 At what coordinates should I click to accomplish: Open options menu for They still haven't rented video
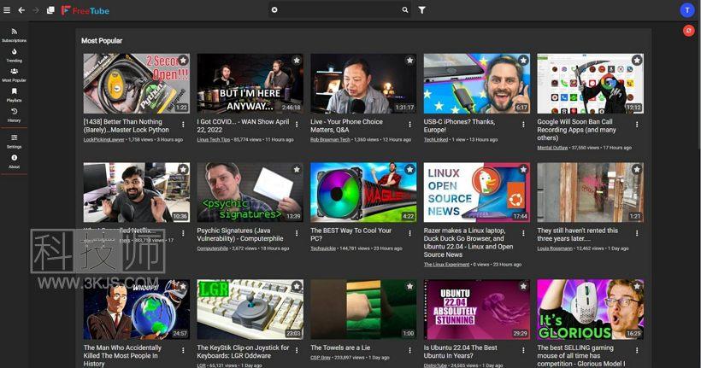pyautogui.click(x=637, y=233)
